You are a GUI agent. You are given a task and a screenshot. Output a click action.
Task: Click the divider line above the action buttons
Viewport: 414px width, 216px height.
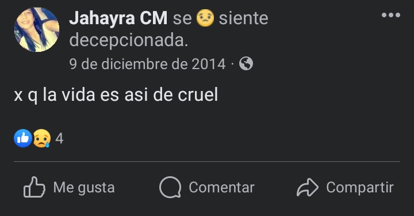[207, 161]
